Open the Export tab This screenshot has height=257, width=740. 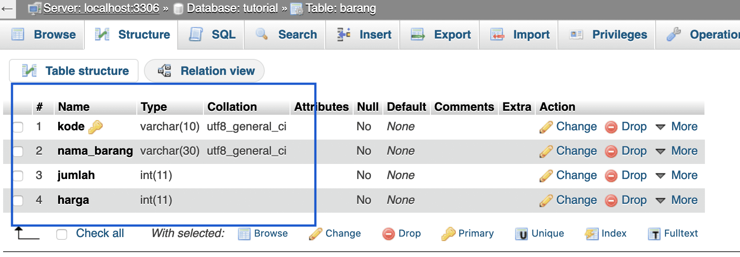pyautogui.click(x=440, y=35)
